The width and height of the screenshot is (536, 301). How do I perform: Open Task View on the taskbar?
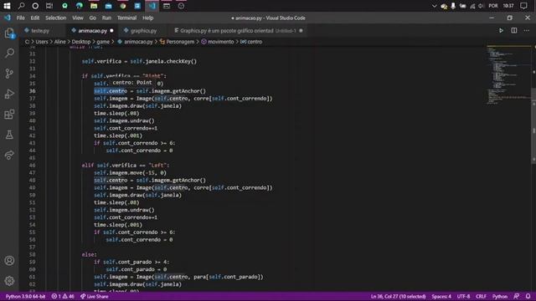click(49, 6)
